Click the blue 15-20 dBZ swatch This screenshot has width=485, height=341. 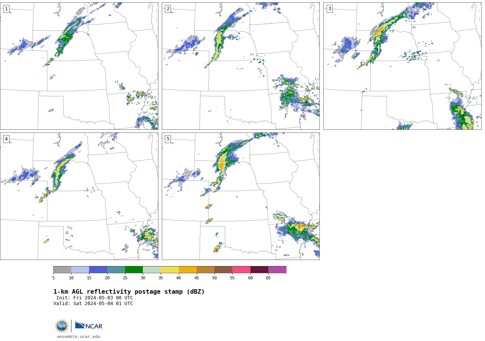tap(98, 269)
